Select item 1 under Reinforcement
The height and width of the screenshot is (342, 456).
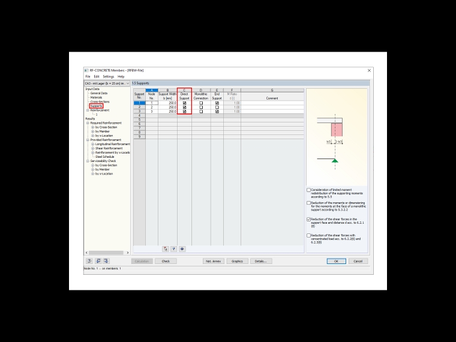coord(97,115)
